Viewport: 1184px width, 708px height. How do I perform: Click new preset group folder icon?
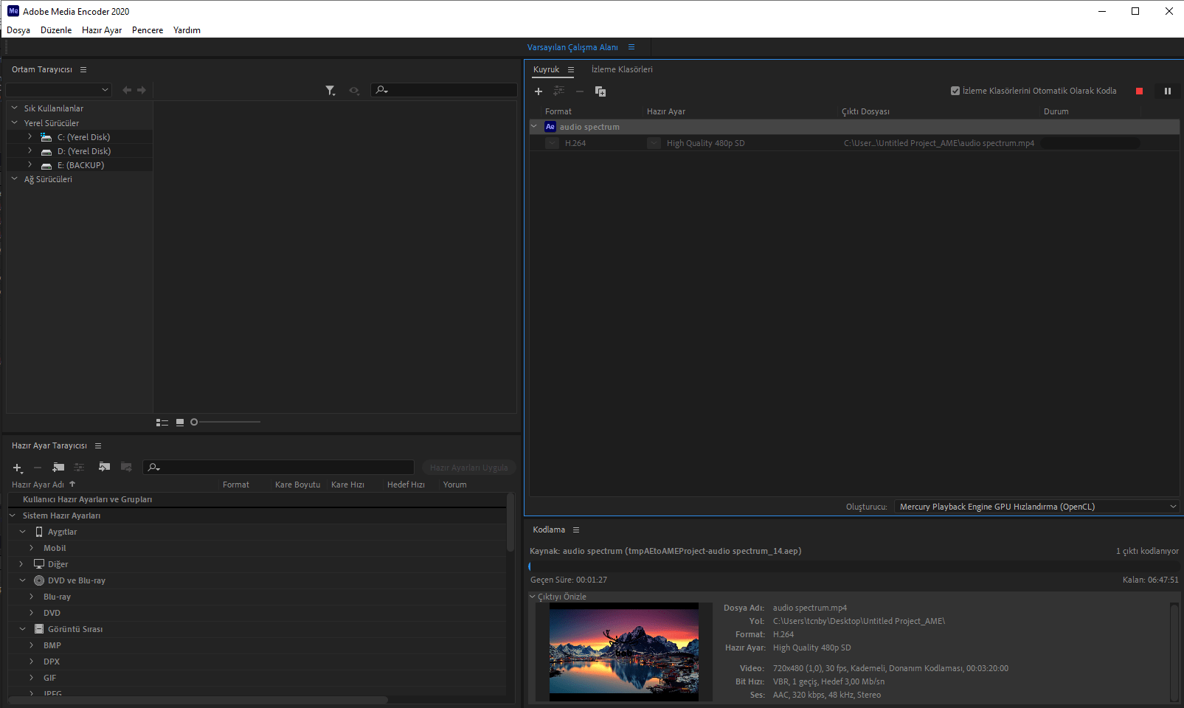pos(58,468)
